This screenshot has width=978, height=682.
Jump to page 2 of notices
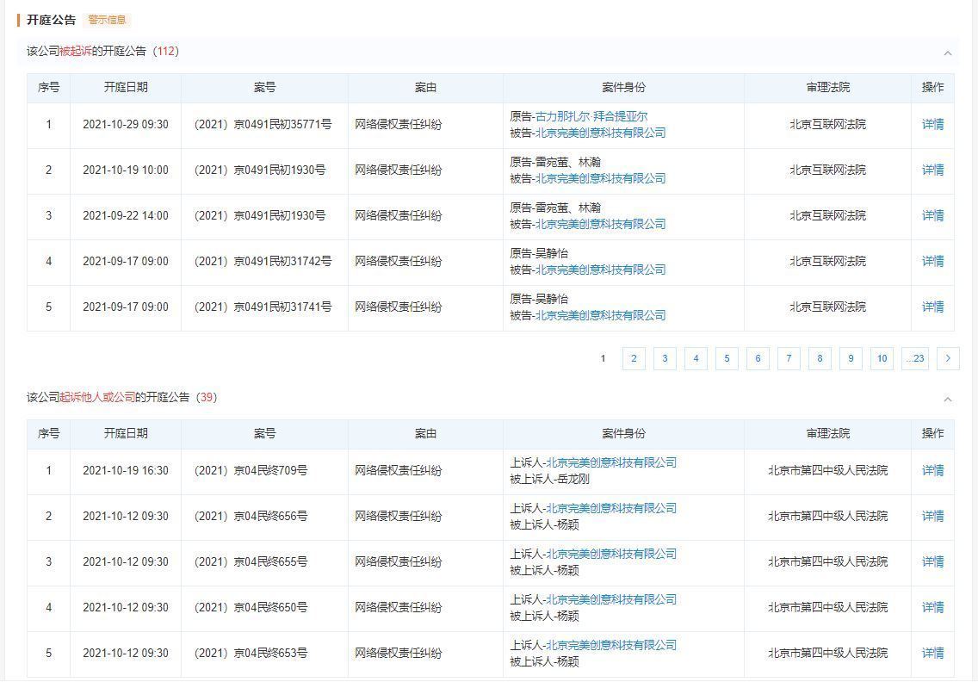point(634,359)
